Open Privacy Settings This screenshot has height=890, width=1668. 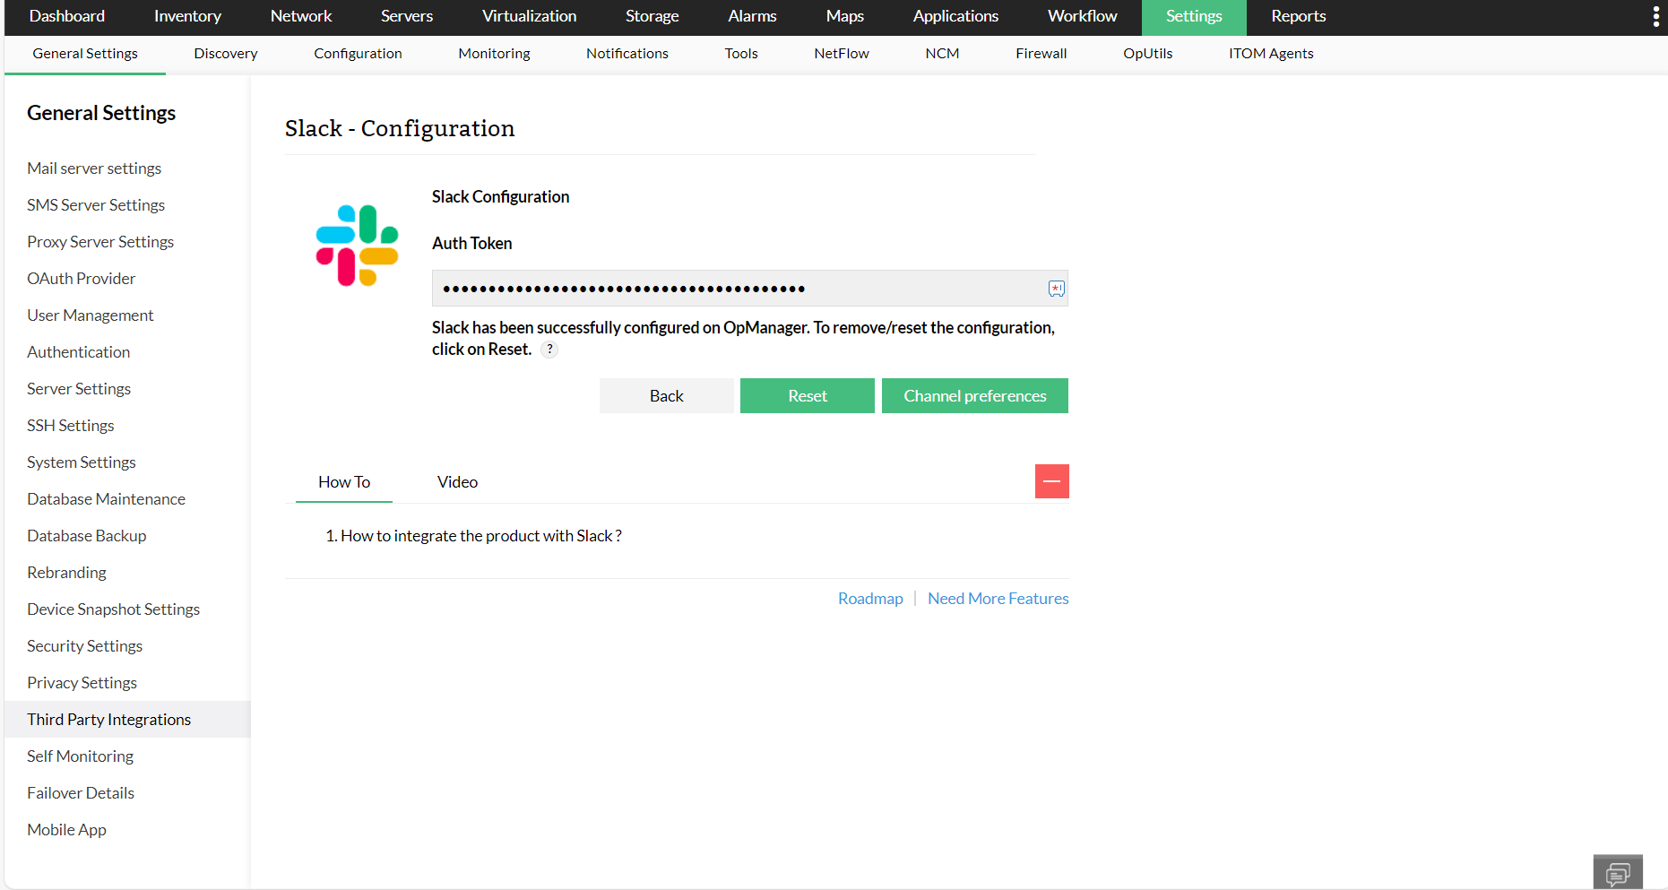[x=82, y=683]
